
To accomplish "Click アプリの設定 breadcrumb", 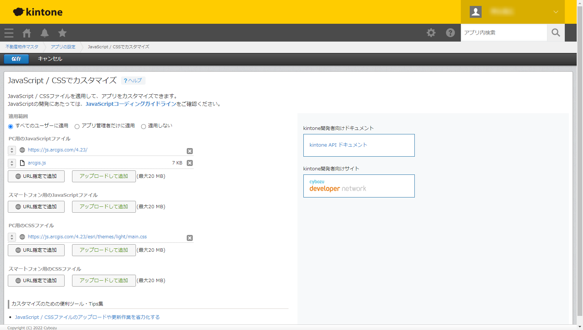I will coord(63,47).
